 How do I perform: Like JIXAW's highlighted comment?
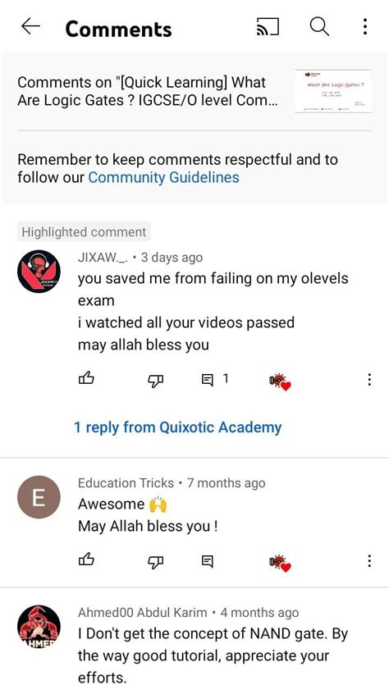[x=86, y=379]
